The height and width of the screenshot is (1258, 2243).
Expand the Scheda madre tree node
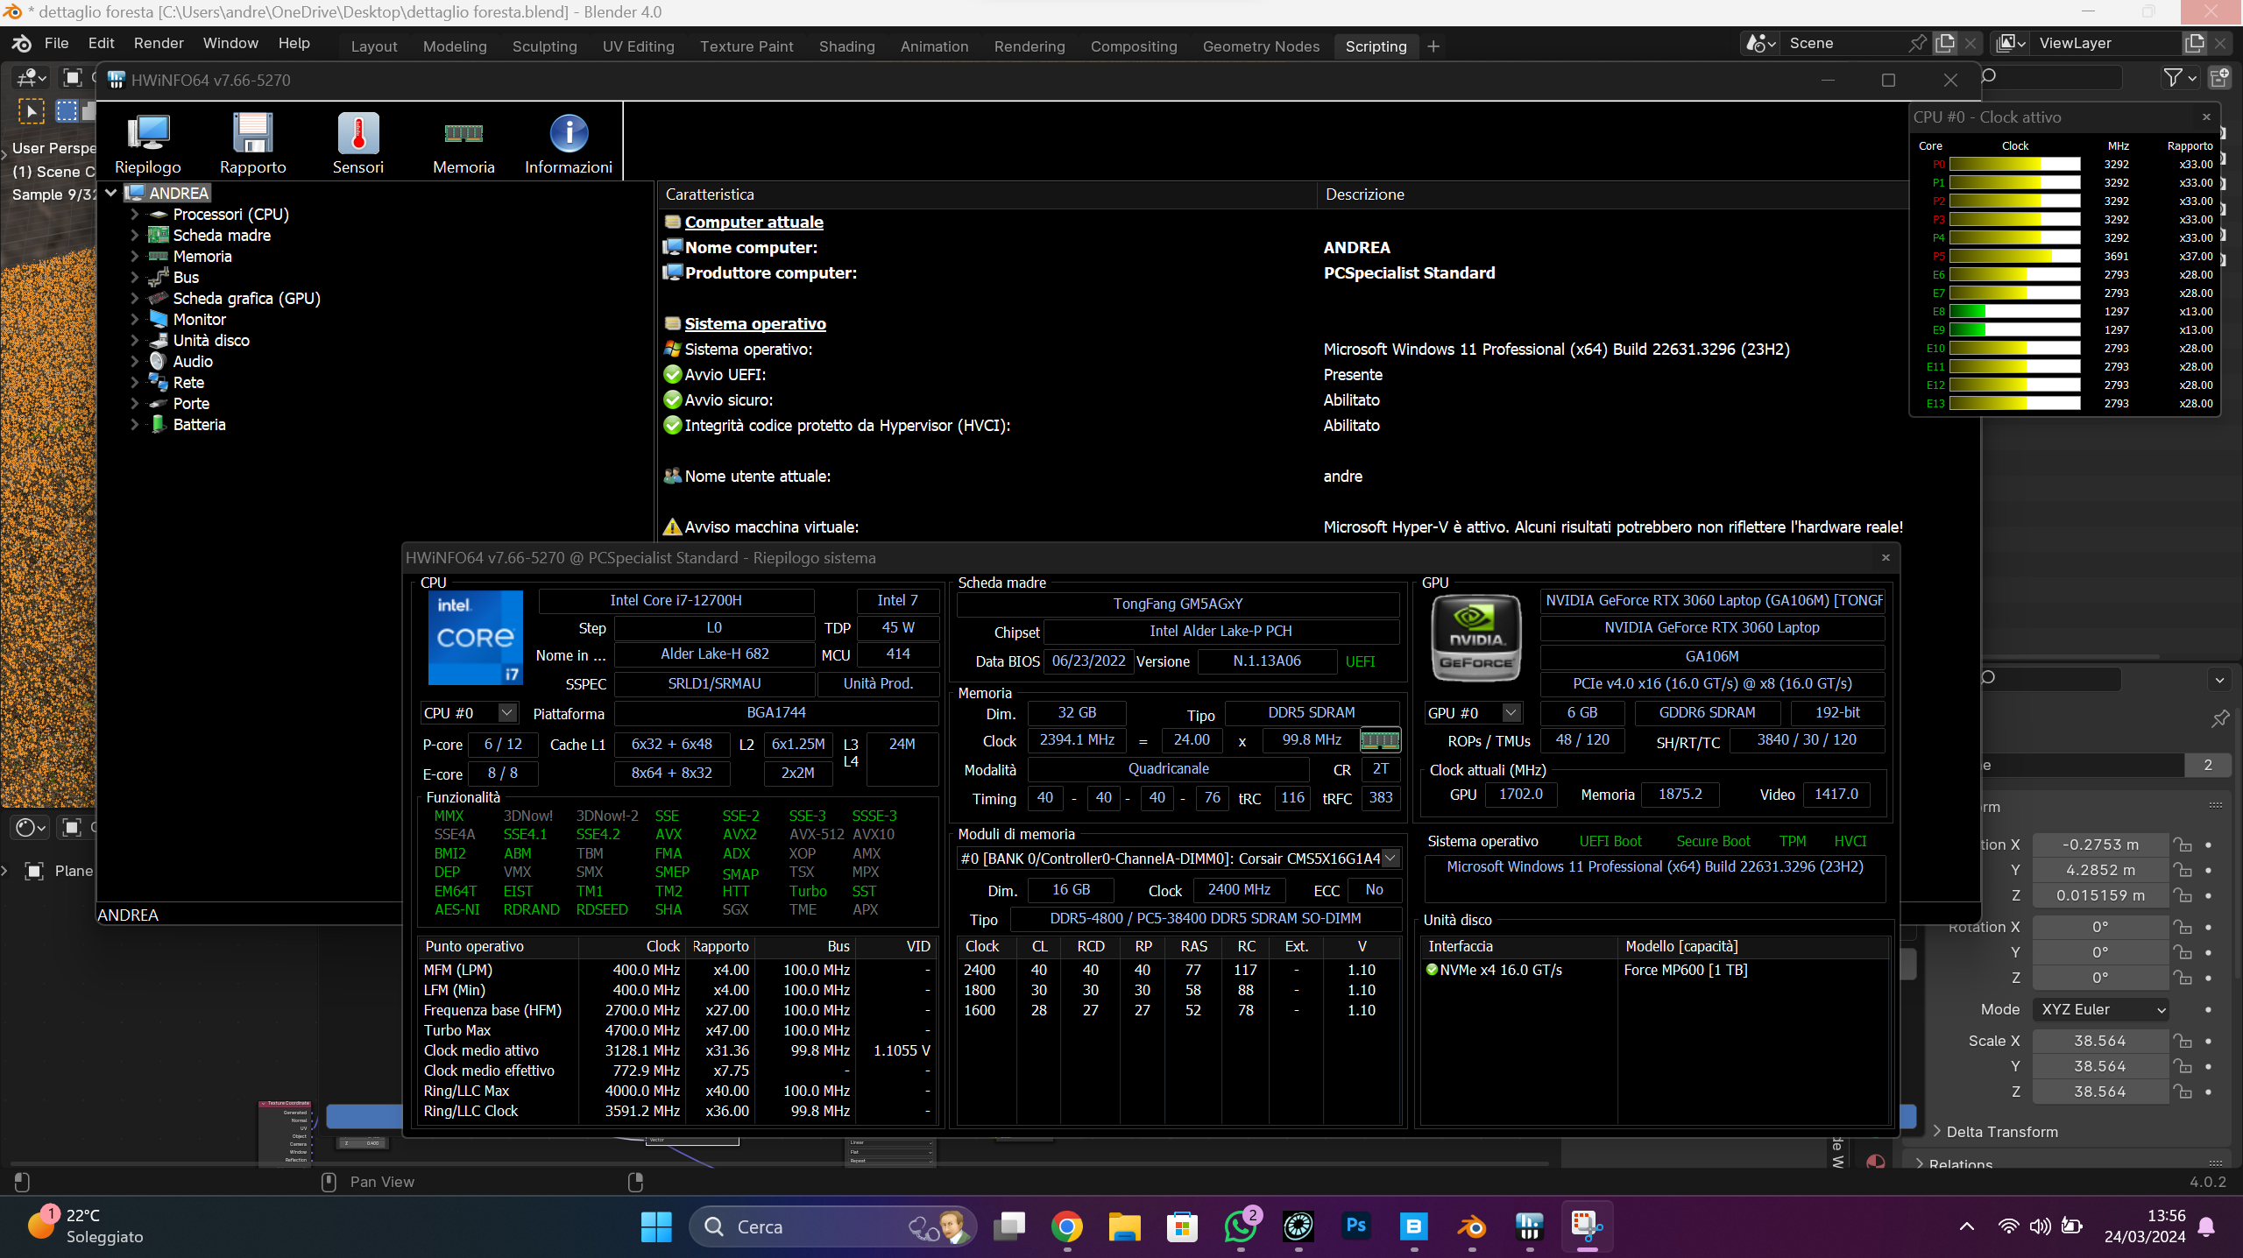[x=134, y=236]
